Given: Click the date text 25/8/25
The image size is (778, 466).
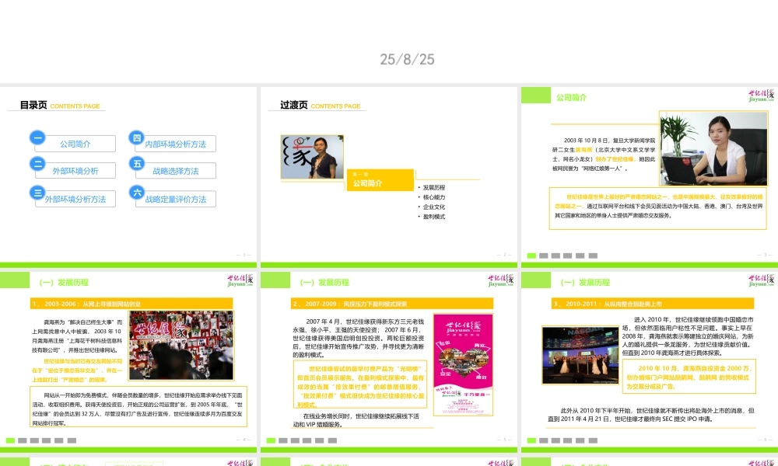Looking at the screenshot, I should pos(408,60).
